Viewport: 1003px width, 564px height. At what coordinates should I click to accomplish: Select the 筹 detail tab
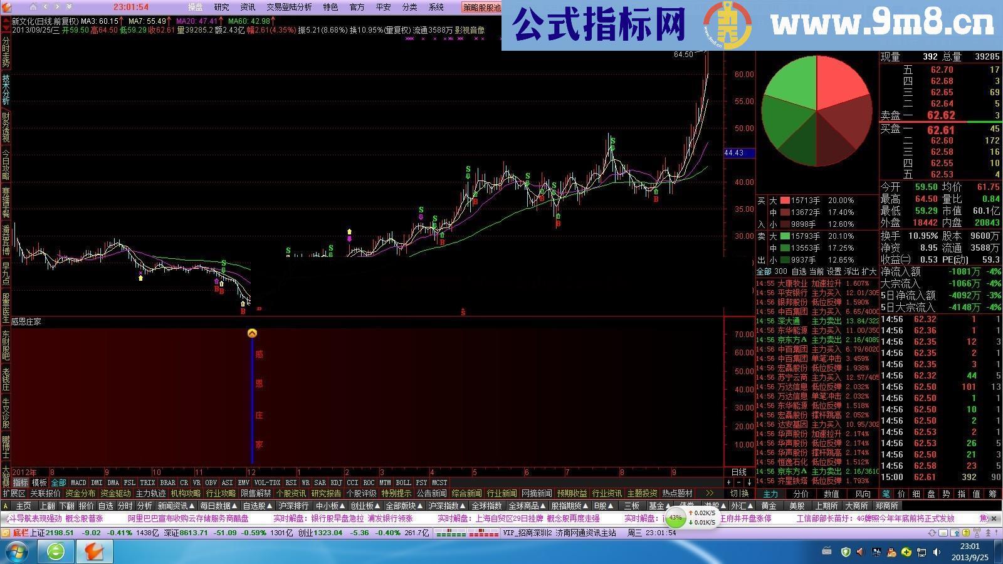coord(993,494)
